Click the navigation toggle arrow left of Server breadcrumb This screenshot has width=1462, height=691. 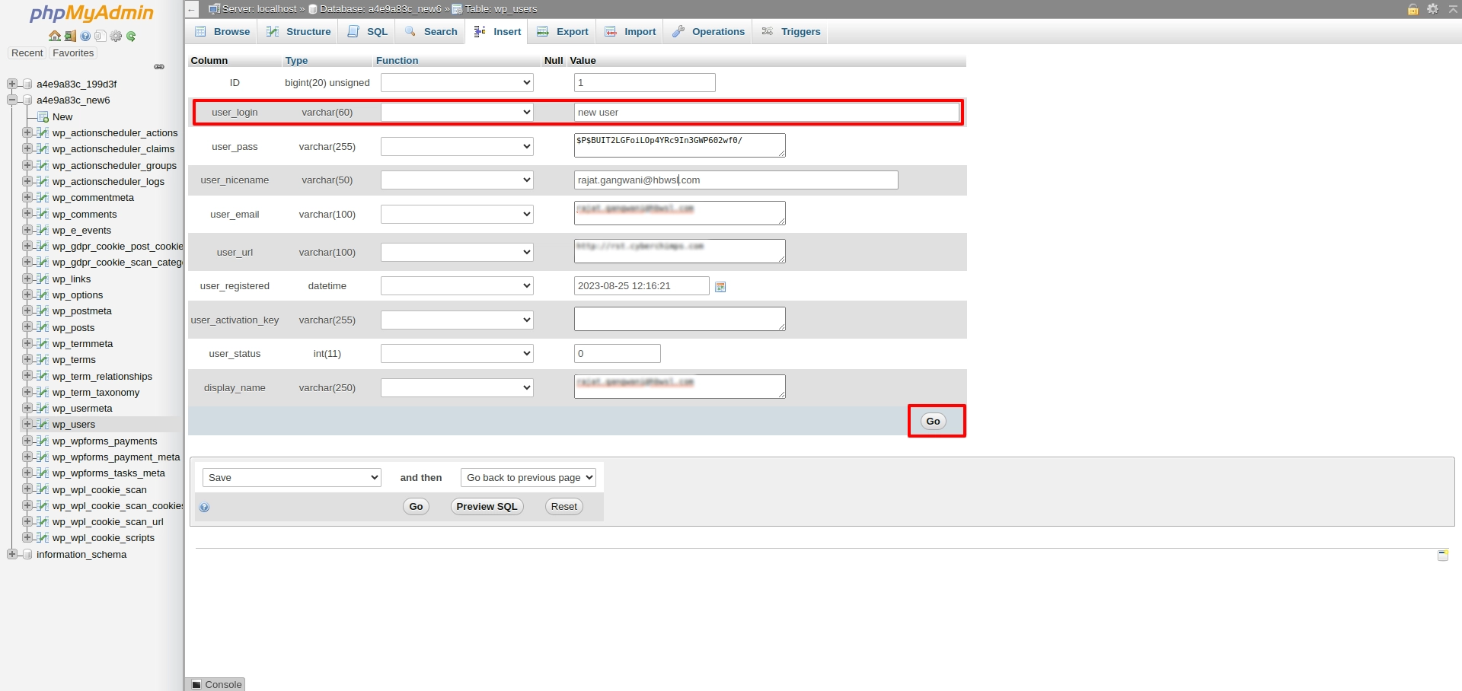coord(192,9)
